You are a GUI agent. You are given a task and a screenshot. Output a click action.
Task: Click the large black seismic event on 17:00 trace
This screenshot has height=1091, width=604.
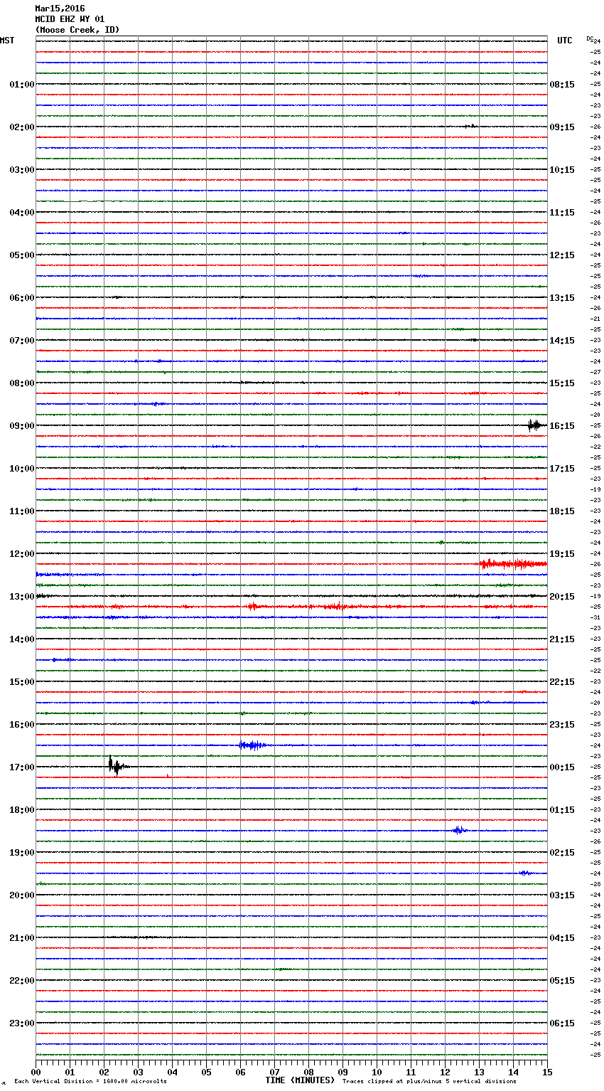coord(117,766)
